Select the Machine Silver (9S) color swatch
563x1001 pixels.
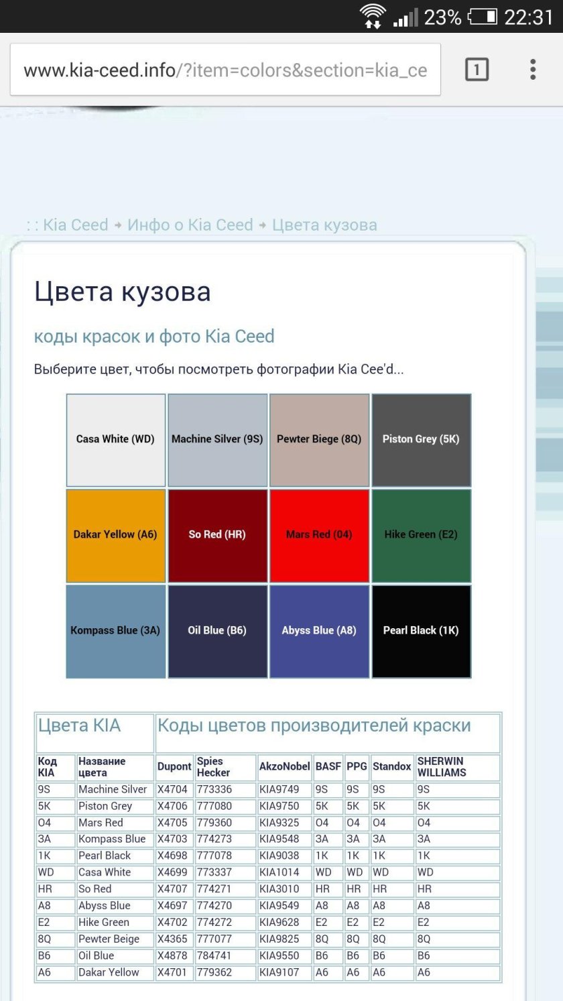(217, 439)
